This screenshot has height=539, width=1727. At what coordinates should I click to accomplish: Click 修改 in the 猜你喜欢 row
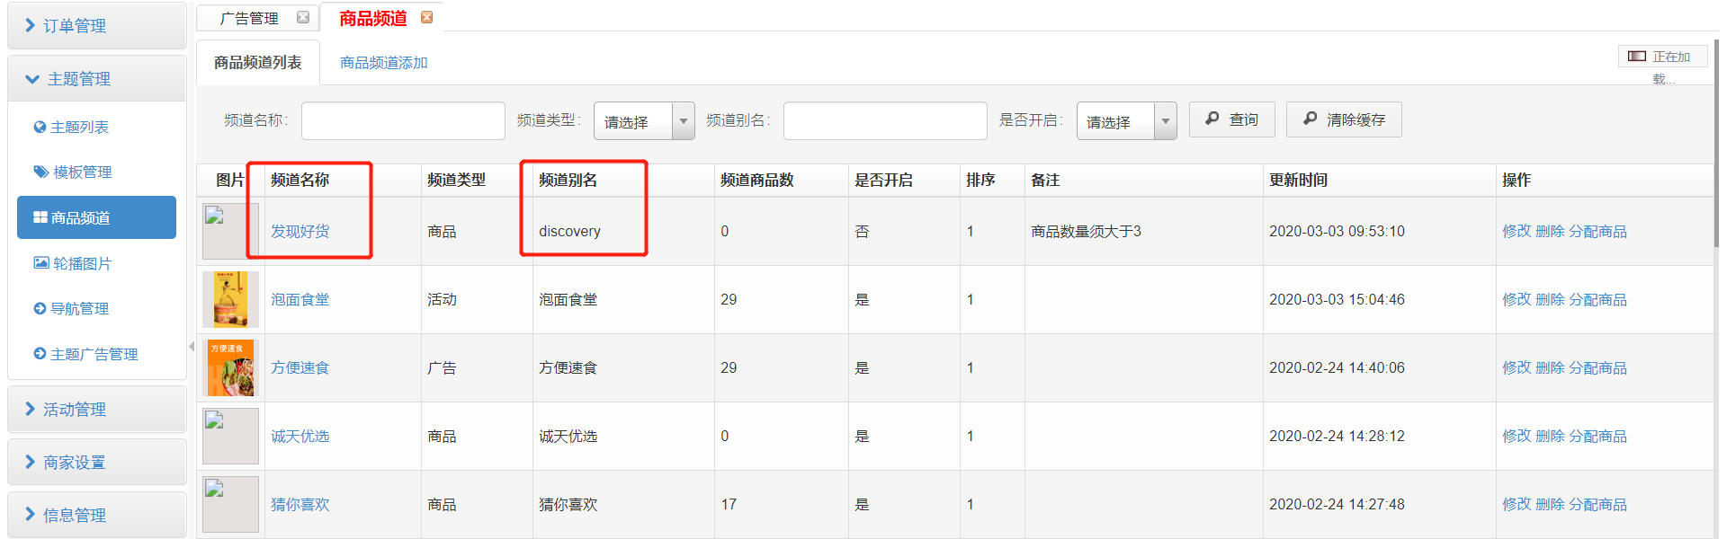coord(1517,505)
